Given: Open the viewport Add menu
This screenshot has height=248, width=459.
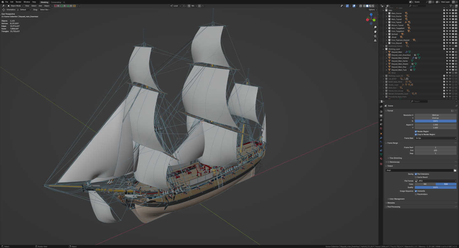Looking at the screenshot, I should (x=40, y=6).
